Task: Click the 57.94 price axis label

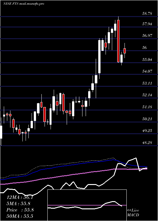Action: pyautogui.click(x=147, y=24)
